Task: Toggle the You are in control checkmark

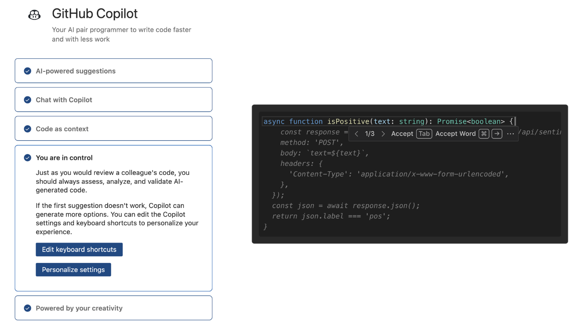Action: pyautogui.click(x=27, y=158)
